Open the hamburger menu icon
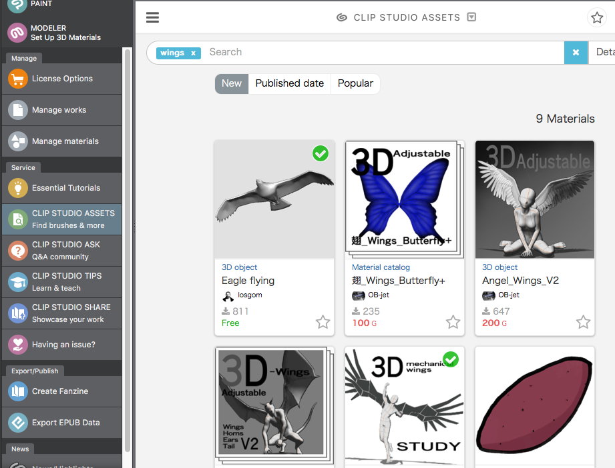The height and width of the screenshot is (468, 615). coord(152,17)
